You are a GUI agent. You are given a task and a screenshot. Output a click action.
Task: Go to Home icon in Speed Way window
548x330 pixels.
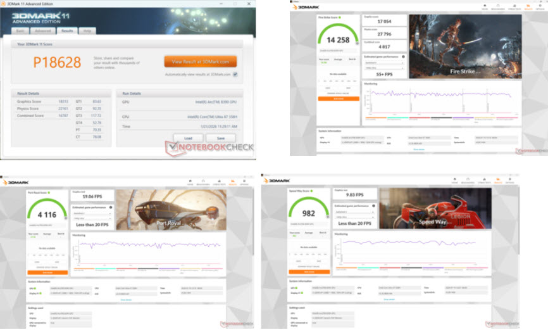[x=455, y=181]
